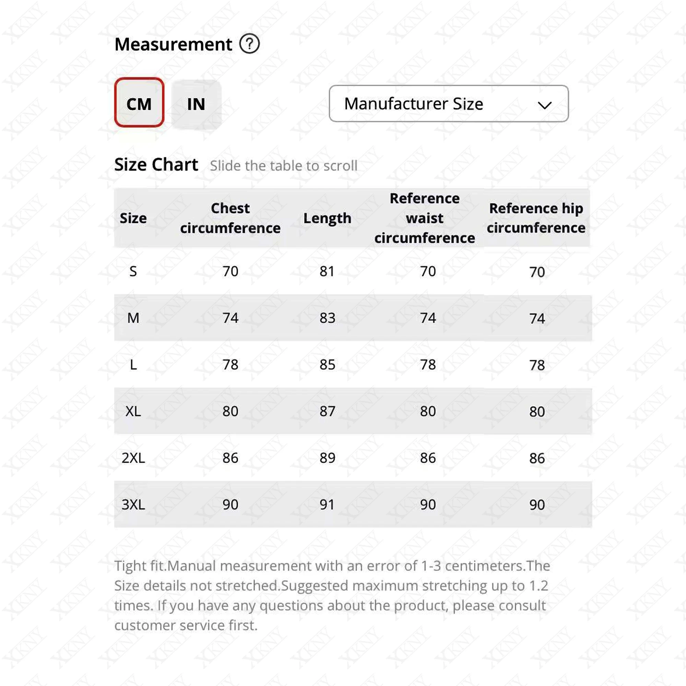Open the Manufacturer Size dropdown
This screenshot has width=686, height=686.
click(x=448, y=104)
